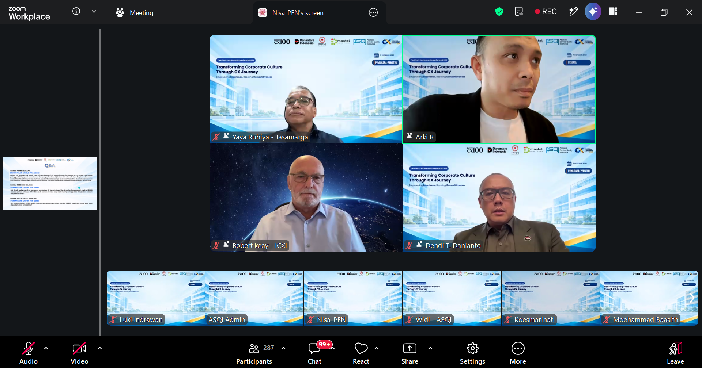
Task: Expand reactions options arrow
Action: (377, 348)
